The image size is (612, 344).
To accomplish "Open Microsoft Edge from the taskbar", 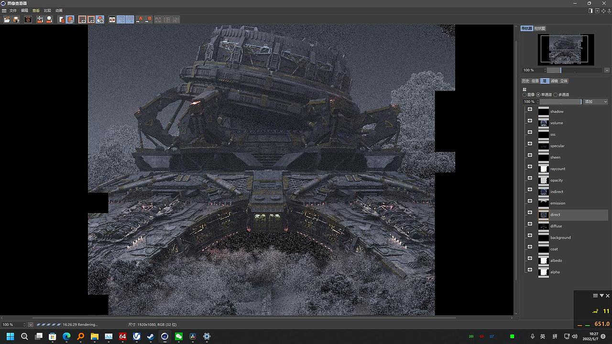I will tap(66, 336).
